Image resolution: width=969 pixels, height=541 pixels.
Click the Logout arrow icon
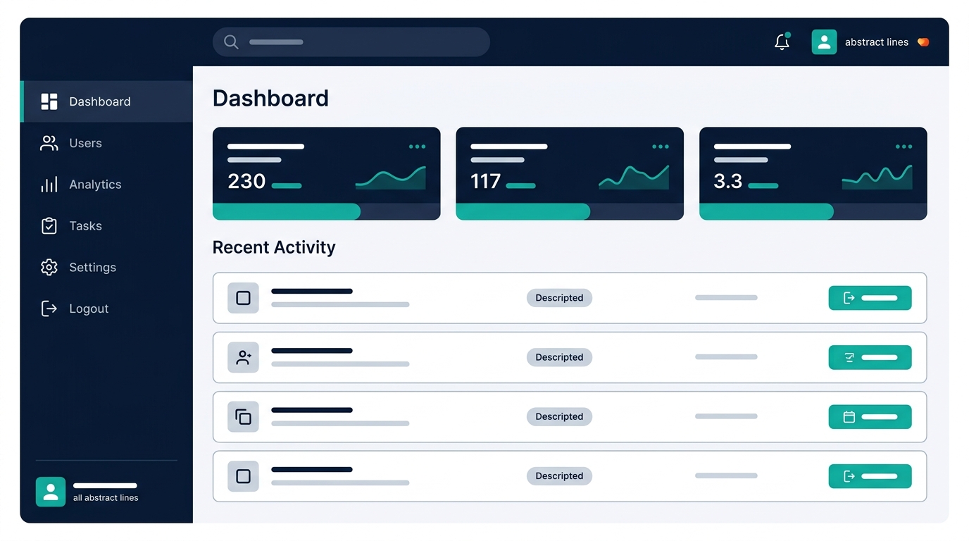pyautogui.click(x=49, y=309)
